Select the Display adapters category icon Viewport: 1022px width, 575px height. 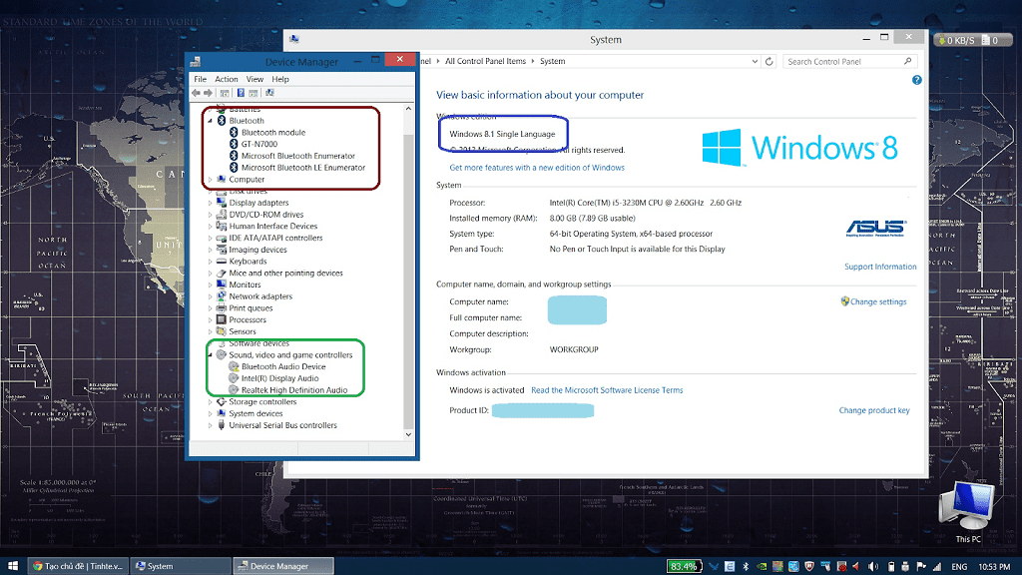(x=221, y=203)
